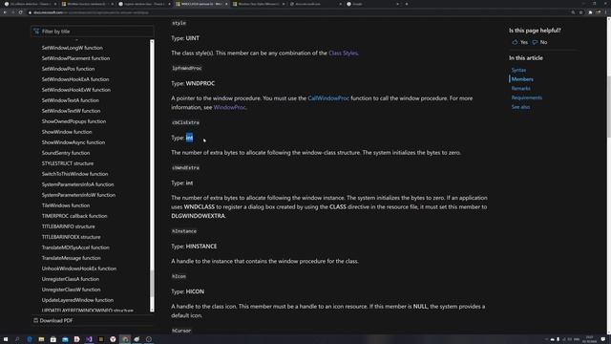Open SoundSentry function in sidebar
The image size is (611, 344).
click(66, 153)
